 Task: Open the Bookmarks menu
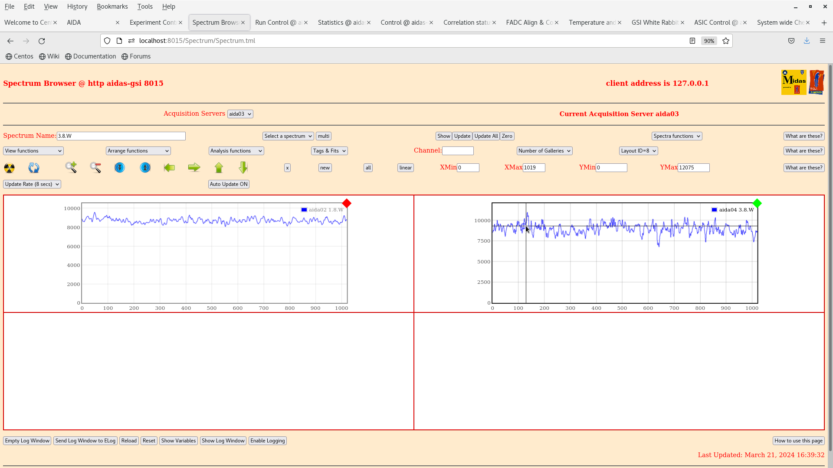click(x=112, y=6)
